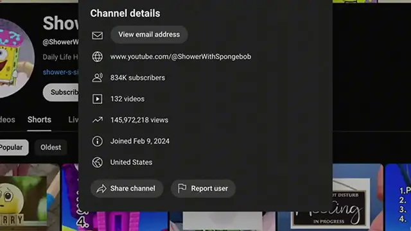Click the play icon next to 132 videos
Viewport: 411px width, 231px height.
tap(97, 99)
